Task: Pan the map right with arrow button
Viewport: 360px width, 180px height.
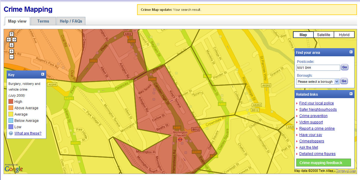Action: (14, 40)
